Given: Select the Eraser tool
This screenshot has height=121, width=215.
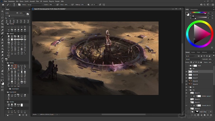Looking at the screenshot, I should (x=2, y=46).
